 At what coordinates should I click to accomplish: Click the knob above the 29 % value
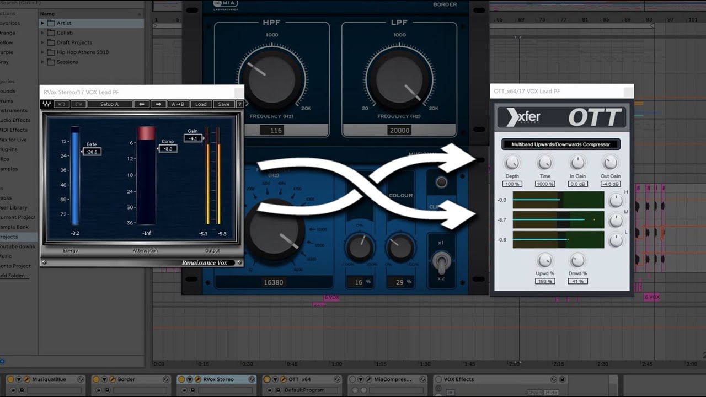point(400,248)
